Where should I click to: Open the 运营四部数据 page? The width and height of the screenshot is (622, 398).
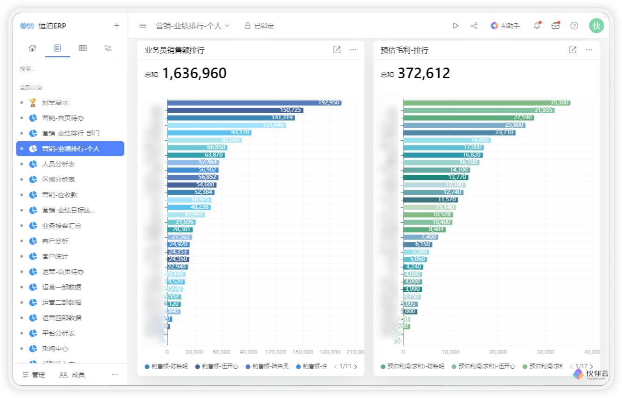70,318
